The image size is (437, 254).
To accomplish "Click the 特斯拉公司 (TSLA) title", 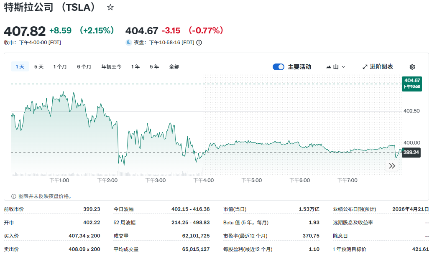I will coord(48,7).
